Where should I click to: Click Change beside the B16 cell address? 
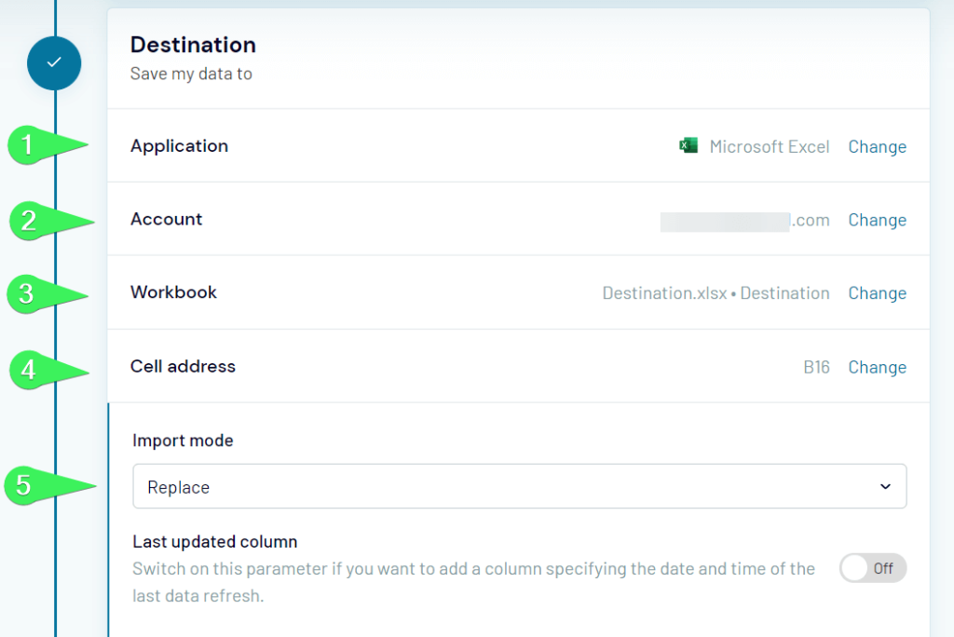click(877, 368)
